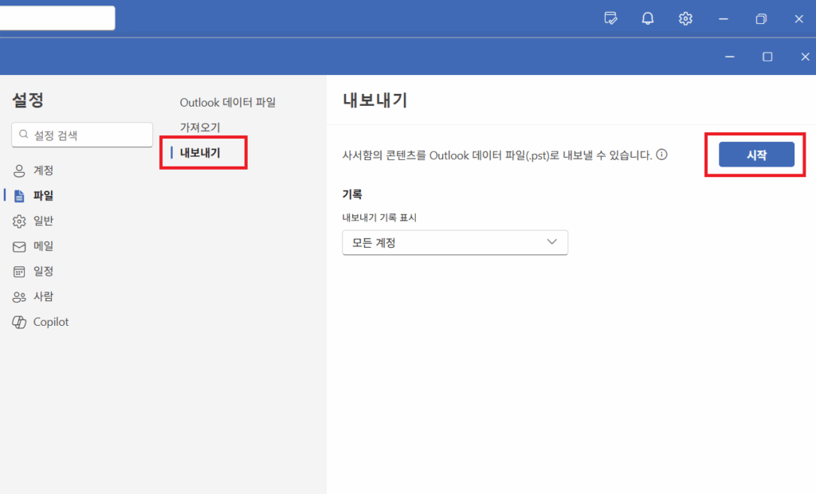Image resolution: width=816 pixels, height=494 pixels.
Task: Expand the export history account selector chevron
Action: [553, 242]
